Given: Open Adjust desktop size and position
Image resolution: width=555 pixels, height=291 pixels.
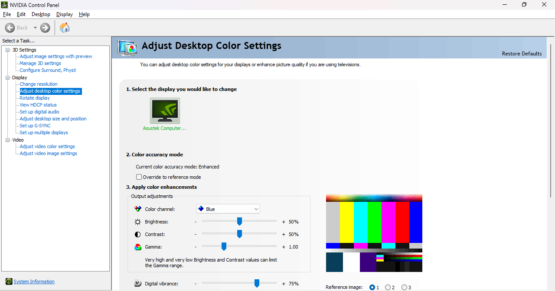Looking at the screenshot, I should [x=53, y=119].
